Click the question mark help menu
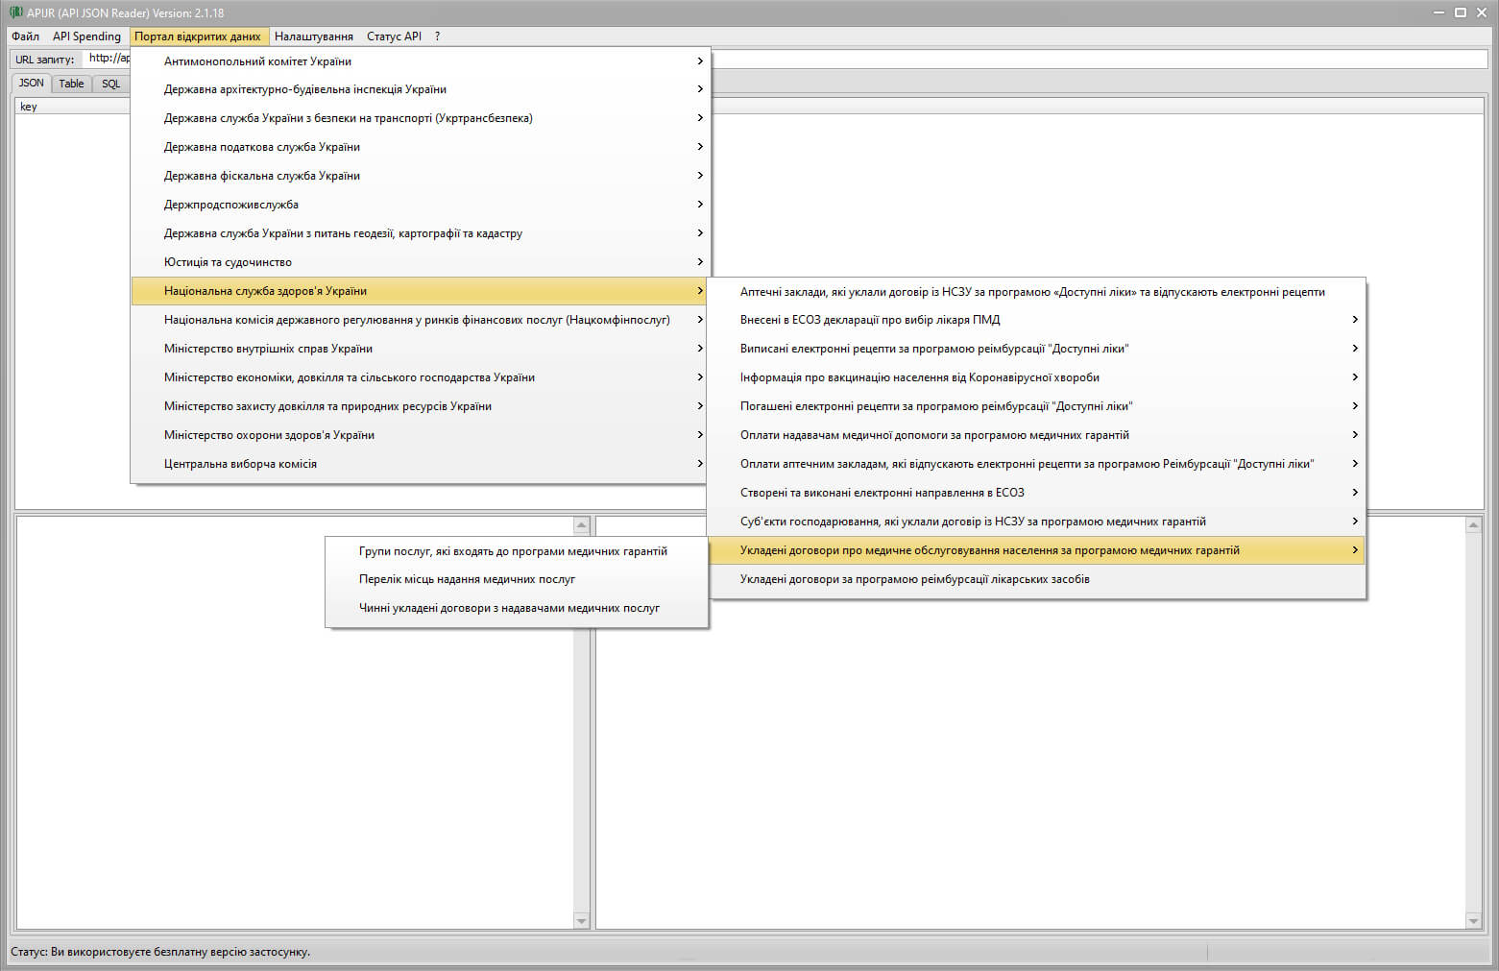 [x=437, y=36]
